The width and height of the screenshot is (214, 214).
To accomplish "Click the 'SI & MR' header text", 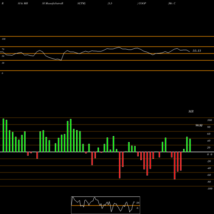I will (23, 3).
